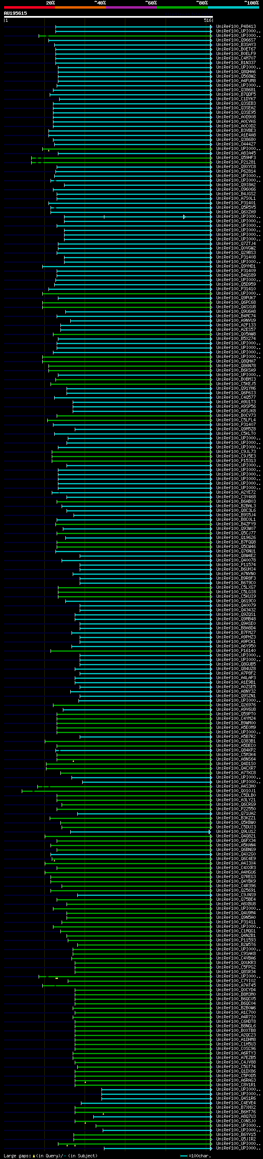This screenshot has width=263, height=1159.
Task: Choose hit UniRef100_Q7ZTJ4
Action: pyautogui.click(x=235, y=243)
